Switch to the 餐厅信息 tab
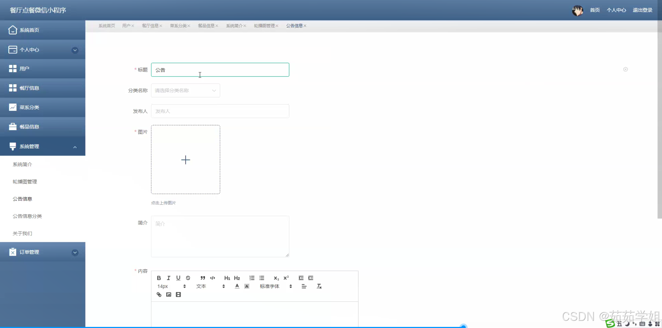This screenshot has height=328, width=662. [x=150, y=26]
